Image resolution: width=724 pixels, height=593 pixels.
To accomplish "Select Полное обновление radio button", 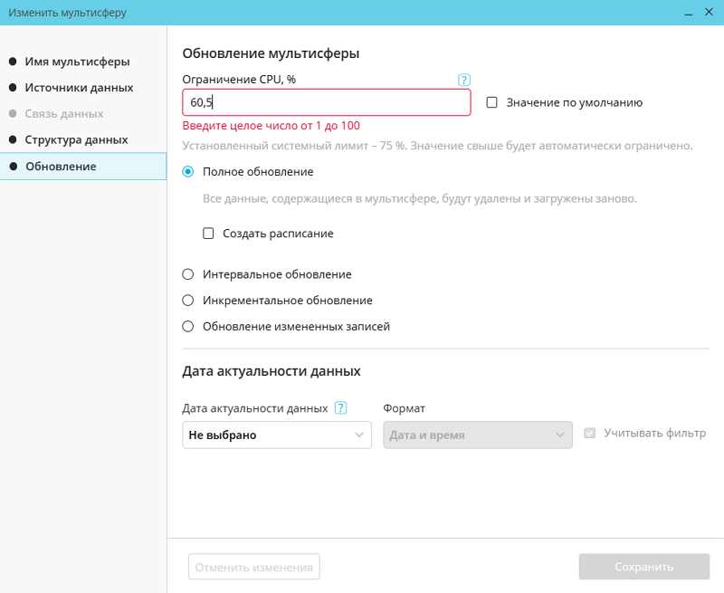I will click(188, 171).
